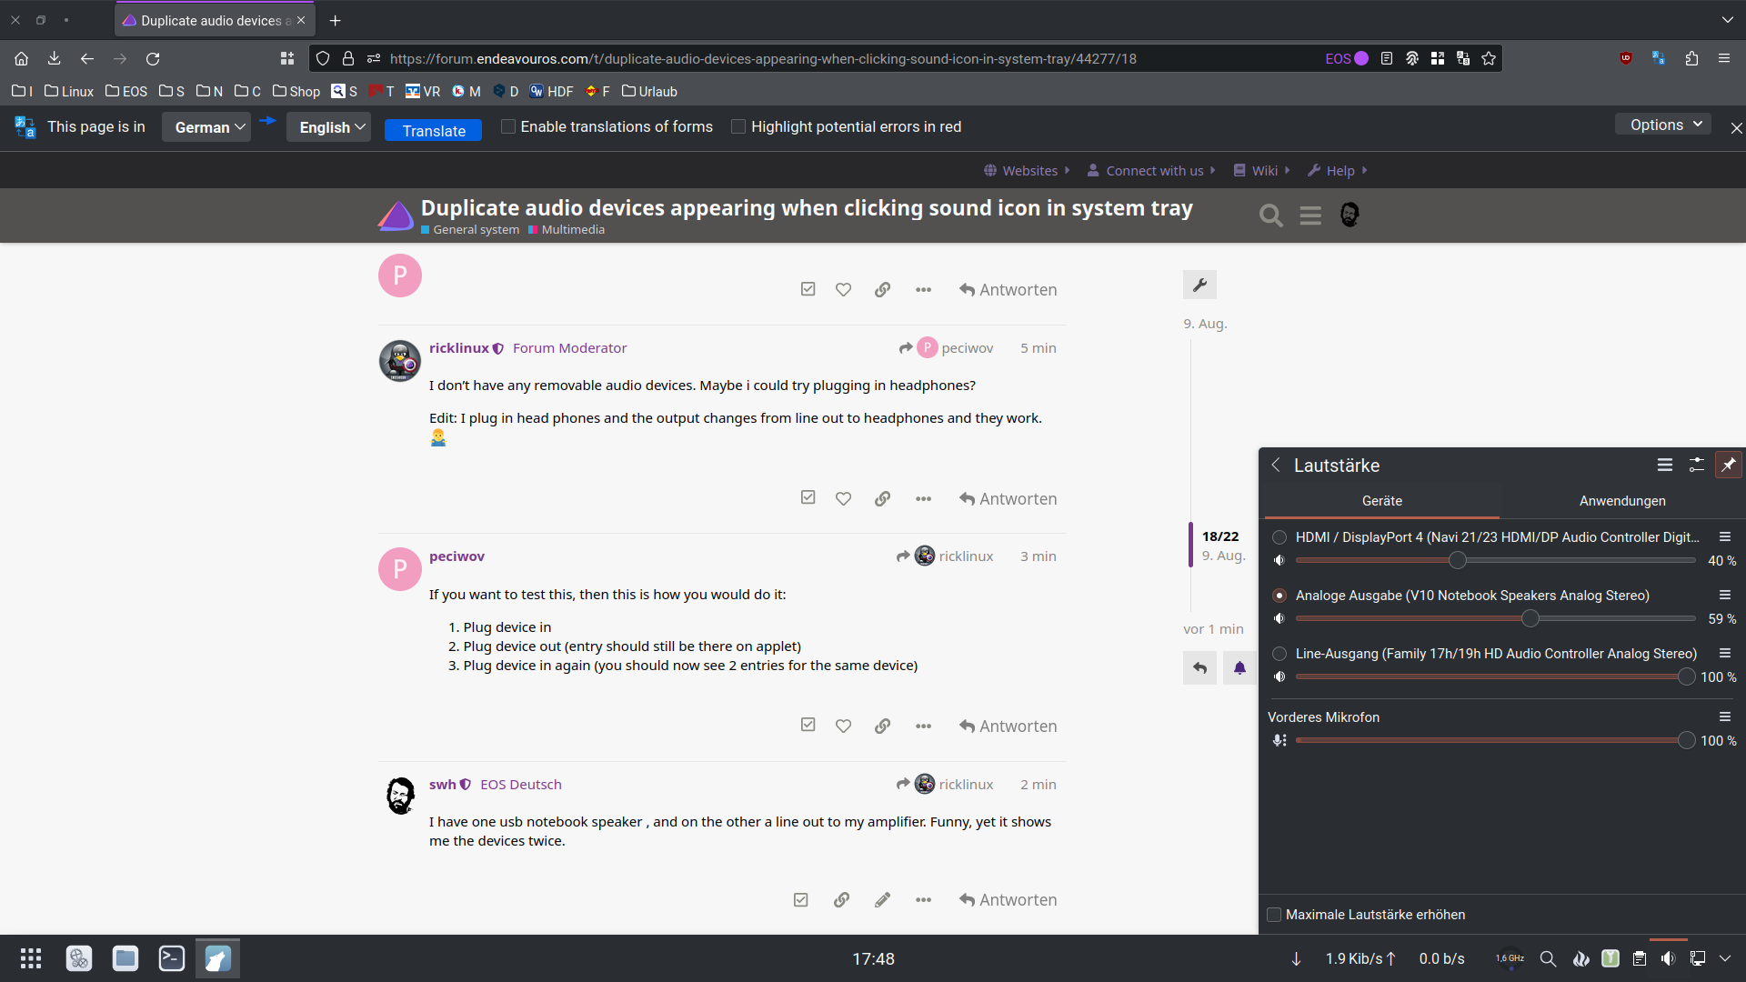1746x982 pixels.
Task: Click the notification bell in timeline sidebar
Action: click(1239, 668)
